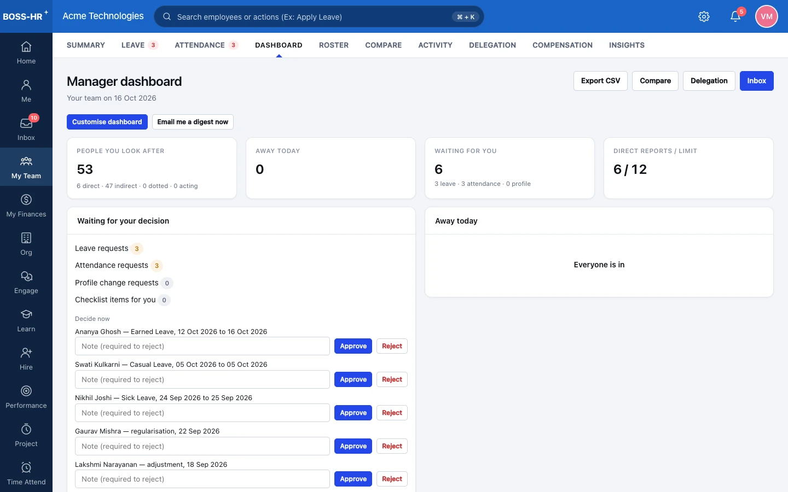Open the Insights tab
The width and height of the screenshot is (788, 492).
coord(627,45)
